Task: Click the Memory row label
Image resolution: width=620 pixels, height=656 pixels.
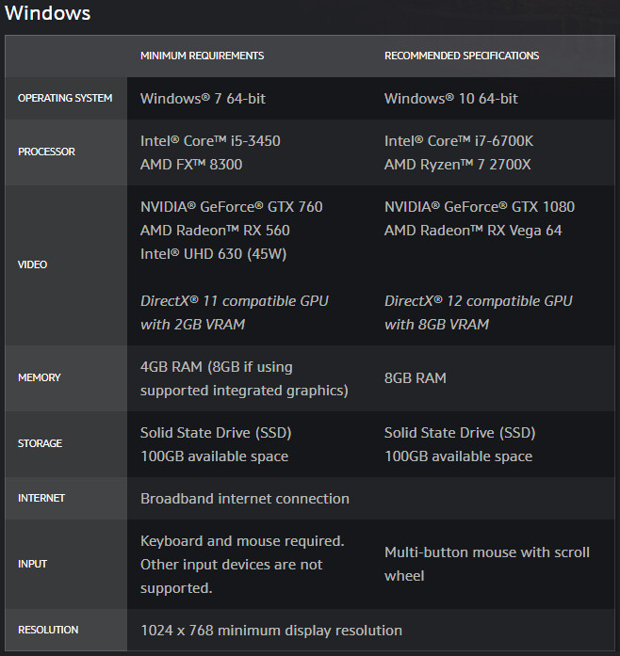Action: [x=40, y=377]
